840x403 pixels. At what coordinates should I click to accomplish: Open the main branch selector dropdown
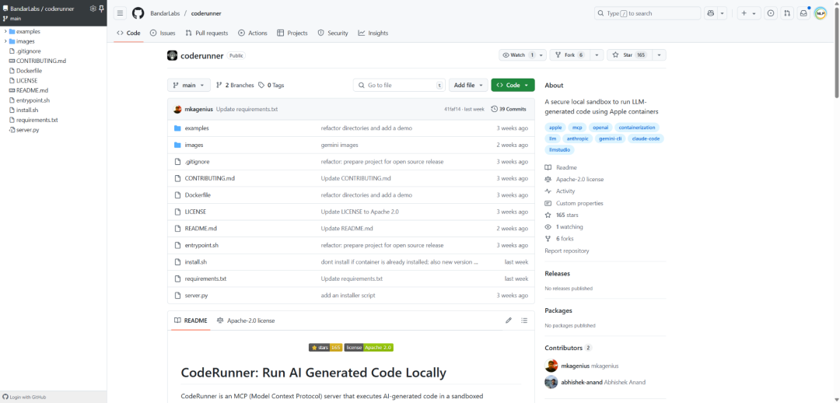click(189, 86)
